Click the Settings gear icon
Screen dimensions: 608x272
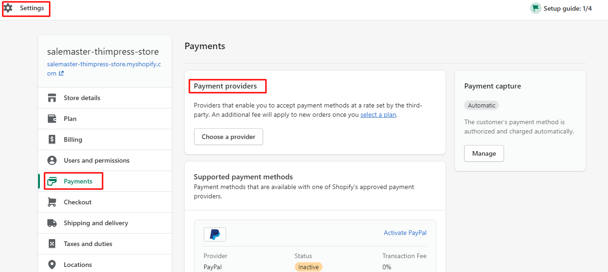pyautogui.click(x=8, y=7)
